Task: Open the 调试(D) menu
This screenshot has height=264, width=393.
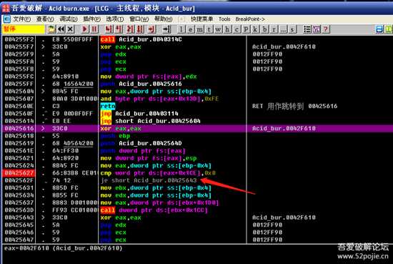Action: point(69,19)
